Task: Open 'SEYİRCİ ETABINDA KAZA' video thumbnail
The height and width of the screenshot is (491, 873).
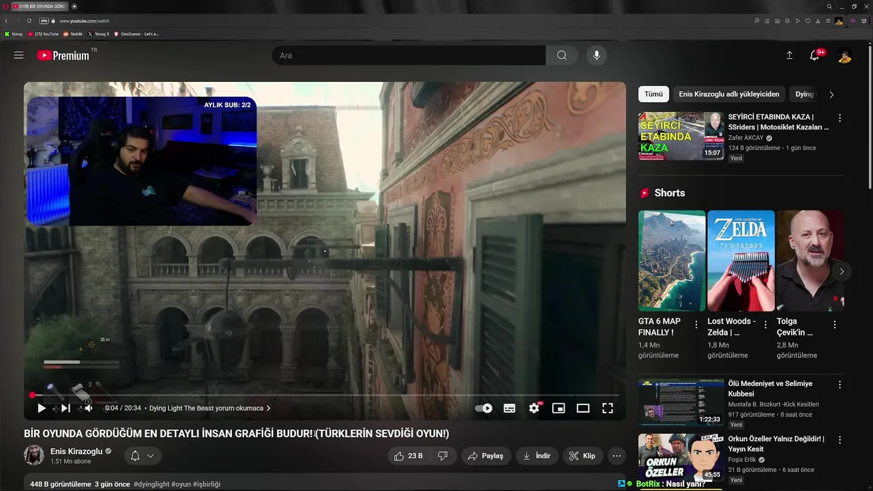Action: [x=681, y=136]
